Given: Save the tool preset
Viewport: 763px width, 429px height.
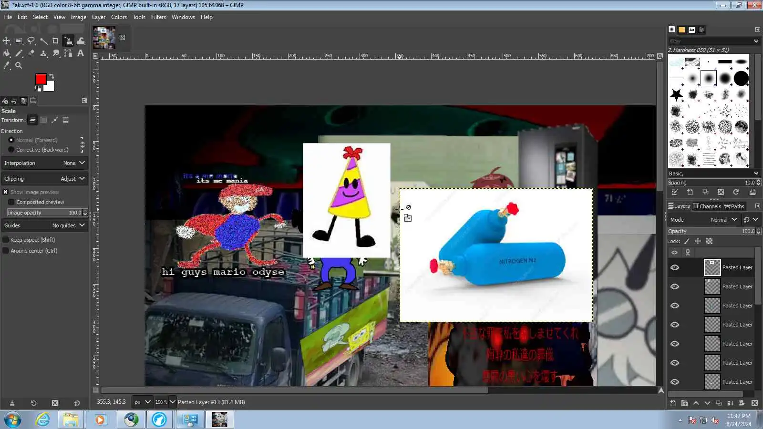Looking at the screenshot, I should (12, 403).
